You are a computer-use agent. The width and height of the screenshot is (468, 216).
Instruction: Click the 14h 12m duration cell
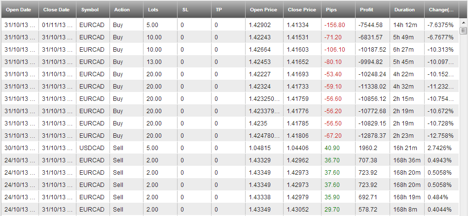(x=406, y=25)
